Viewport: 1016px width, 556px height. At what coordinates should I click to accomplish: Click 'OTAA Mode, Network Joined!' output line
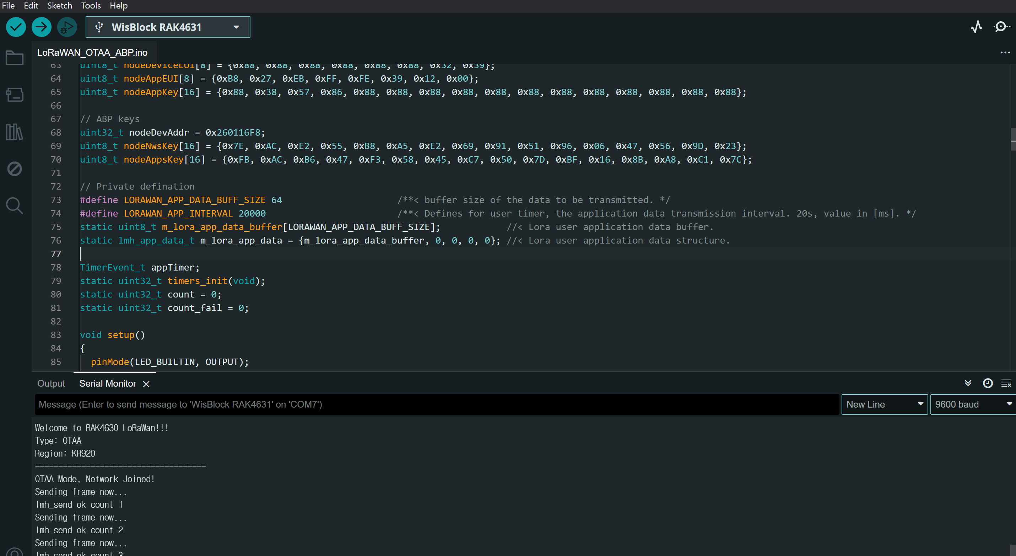click(x=94, y=479)
